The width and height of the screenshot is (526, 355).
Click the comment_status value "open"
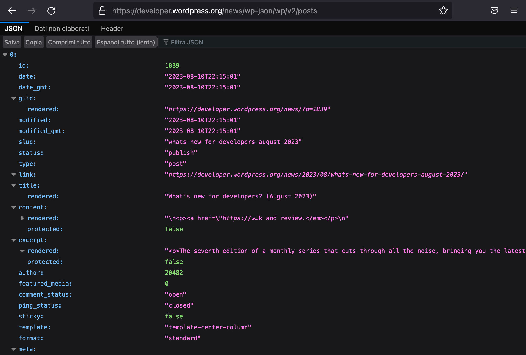[x=176, y=294]
